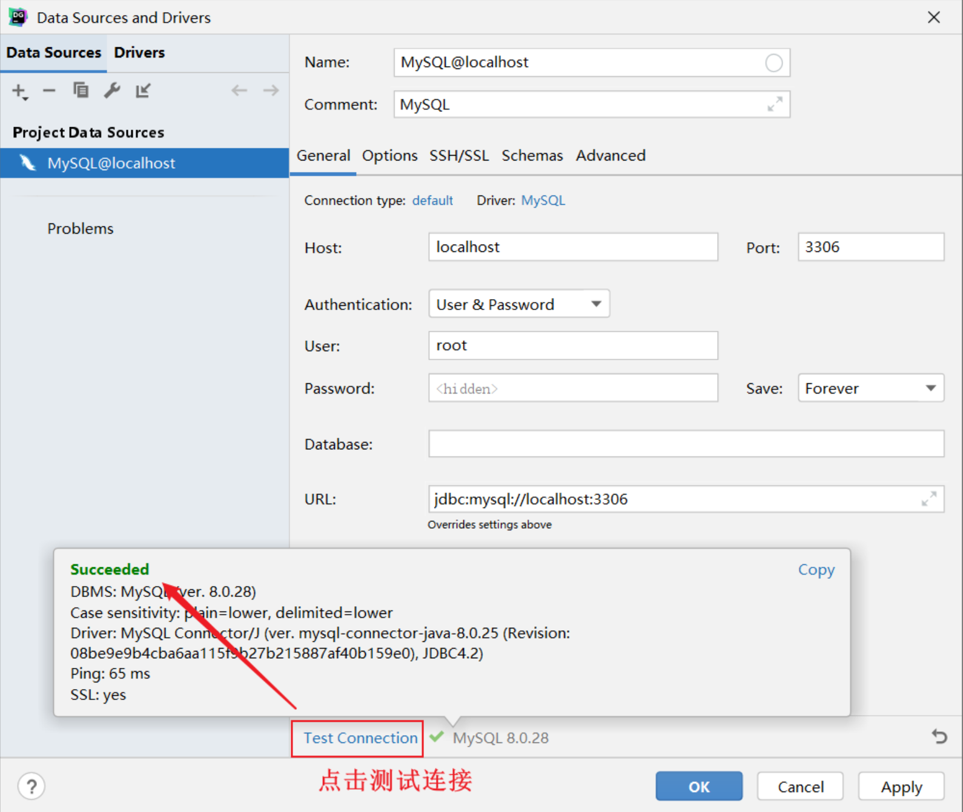Switch to the Data Sources tab
The height and width of the screenshot is (812, 963).
[54, 53]
